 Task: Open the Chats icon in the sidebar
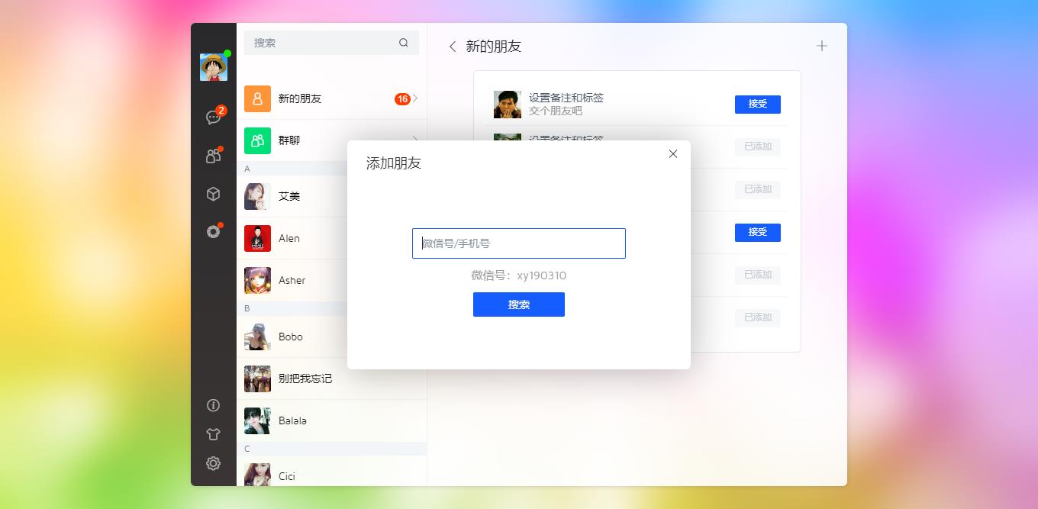pos(213,118)
